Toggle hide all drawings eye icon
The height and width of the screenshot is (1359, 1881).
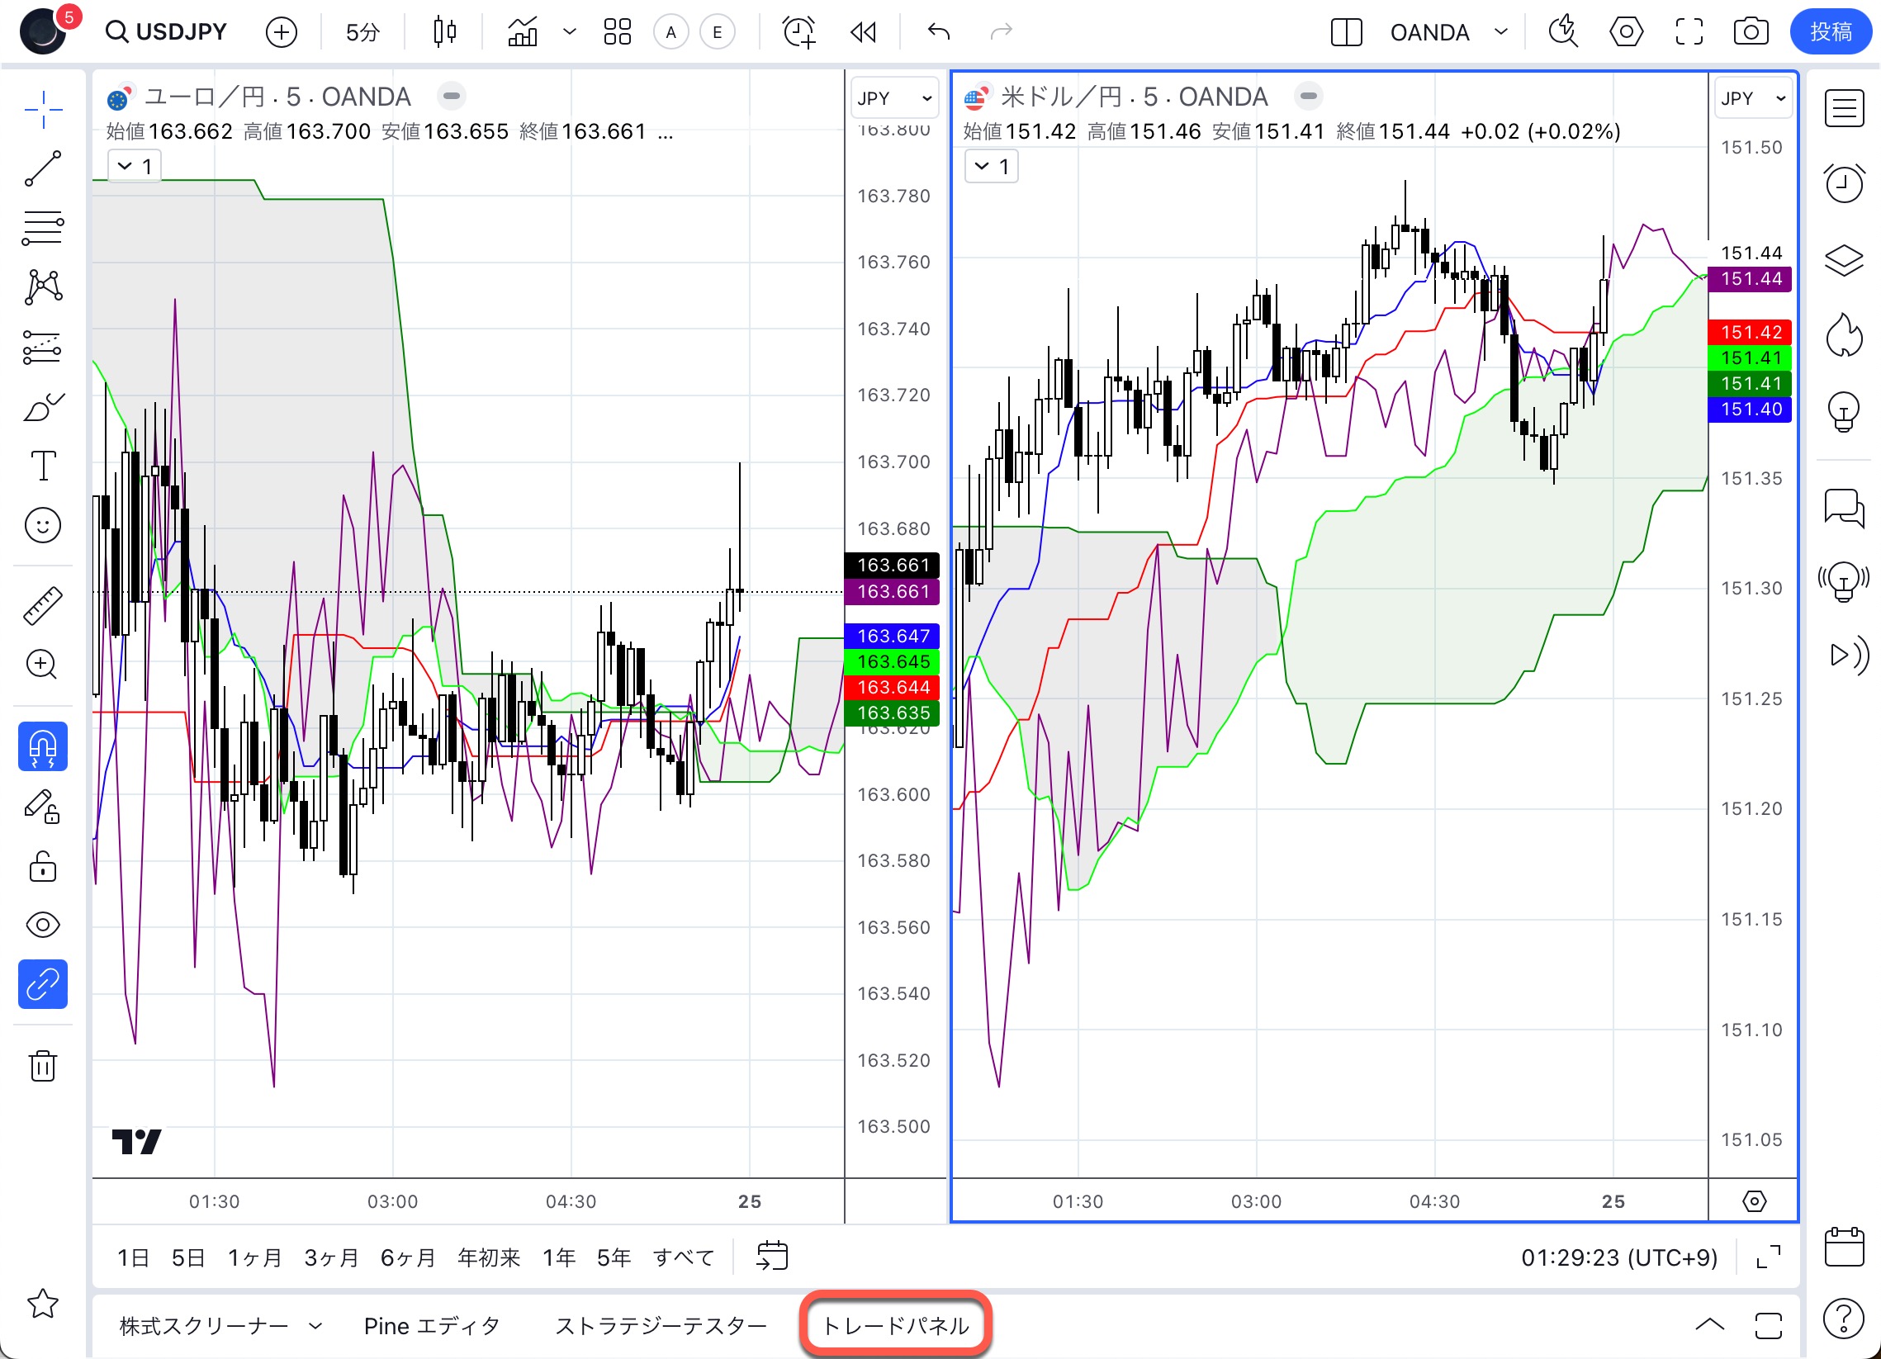(43, 925)
